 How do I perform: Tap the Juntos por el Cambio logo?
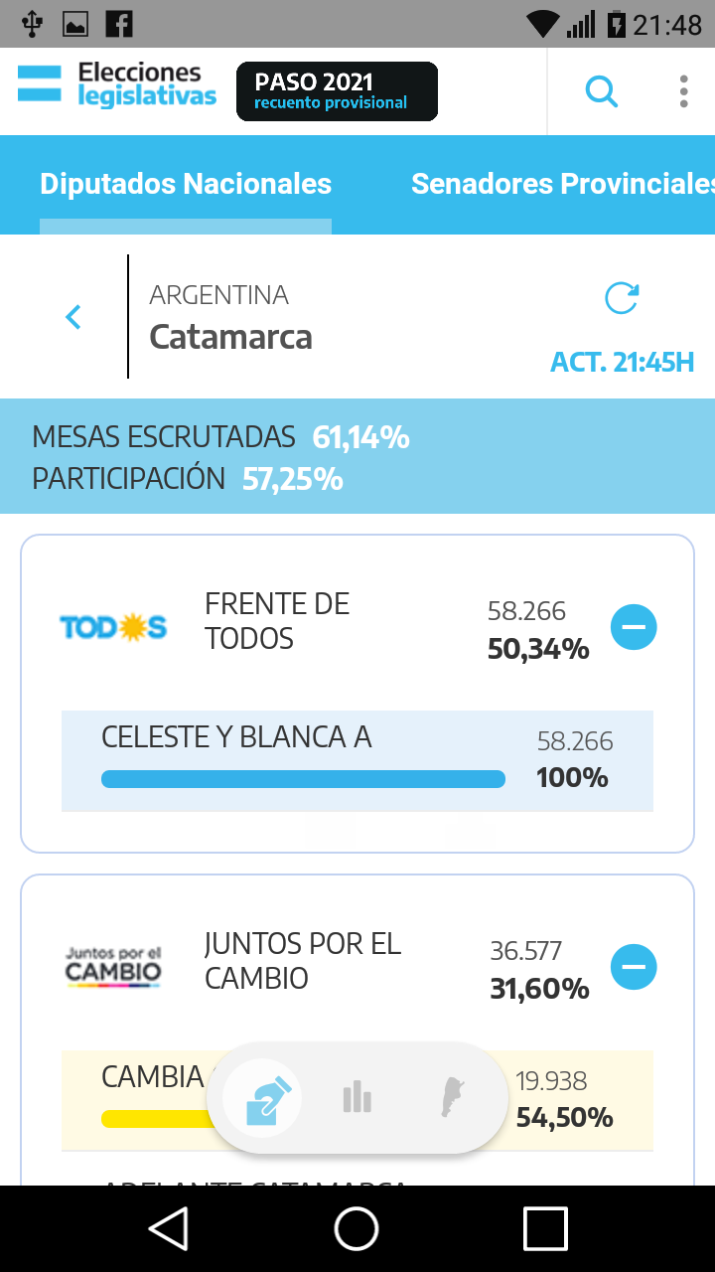[x=113, y=966]
